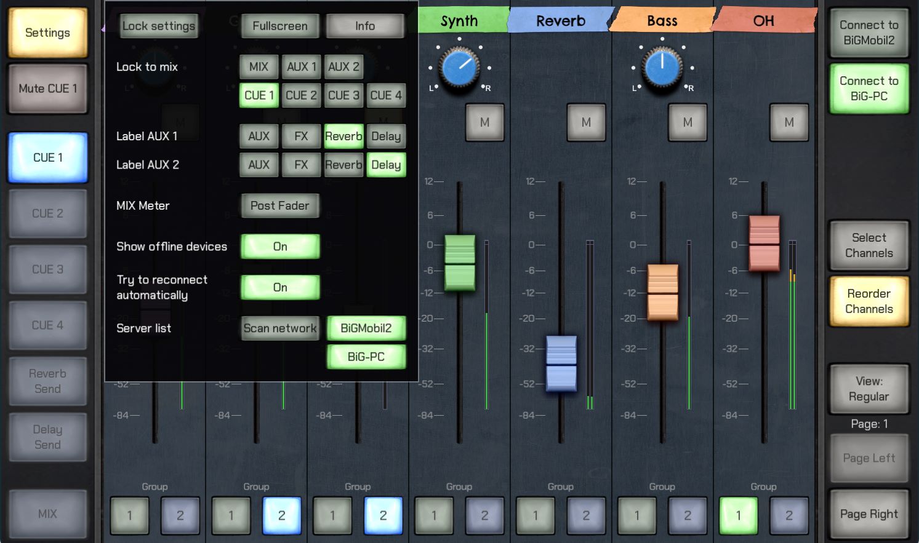The width and height of the screenshot is (919, 543).
Task: Click the Synth channel pan knob
Action: [x=459, y=67]
